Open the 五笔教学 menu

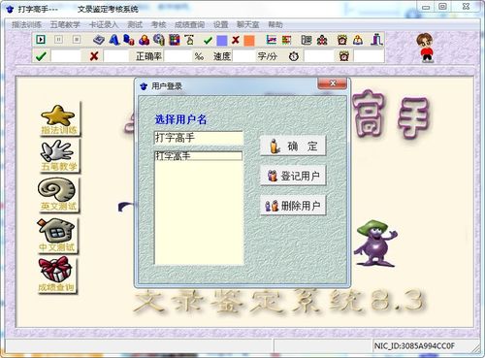65,24
